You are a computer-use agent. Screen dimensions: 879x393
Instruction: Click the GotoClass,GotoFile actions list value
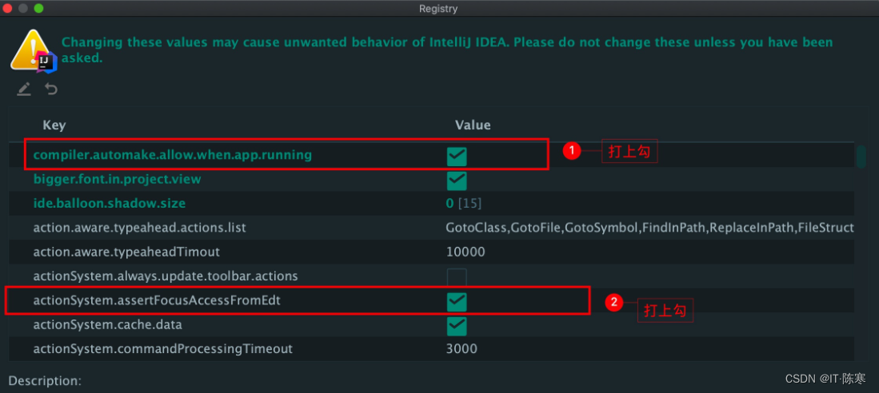649,228
